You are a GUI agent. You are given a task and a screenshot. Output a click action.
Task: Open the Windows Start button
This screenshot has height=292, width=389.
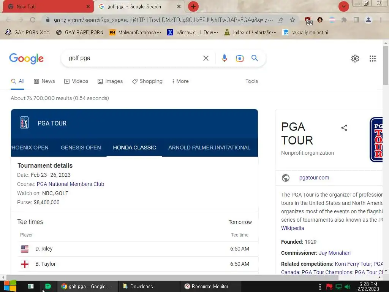10,286
